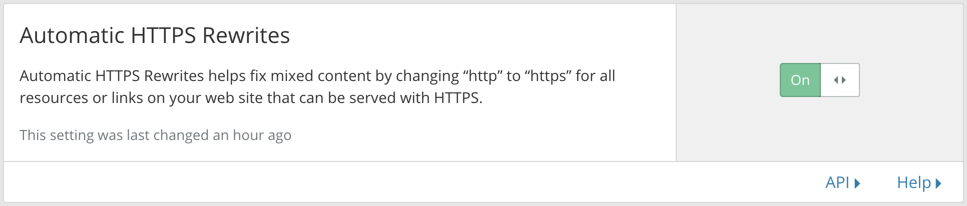Click the triangle arrow beside Help
This screenshot has height=206, width=967.
pyautogui.click(x=938, y=183)
